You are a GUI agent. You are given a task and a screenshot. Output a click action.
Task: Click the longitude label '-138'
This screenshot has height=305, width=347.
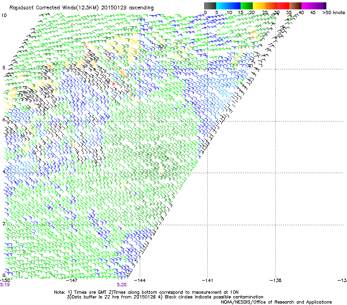276,281
